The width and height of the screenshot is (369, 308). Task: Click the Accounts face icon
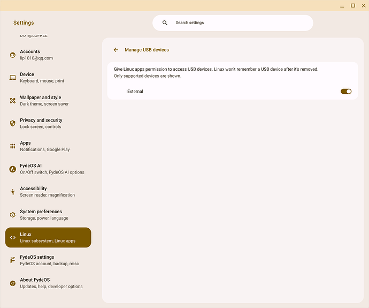(x=13, y=55)
